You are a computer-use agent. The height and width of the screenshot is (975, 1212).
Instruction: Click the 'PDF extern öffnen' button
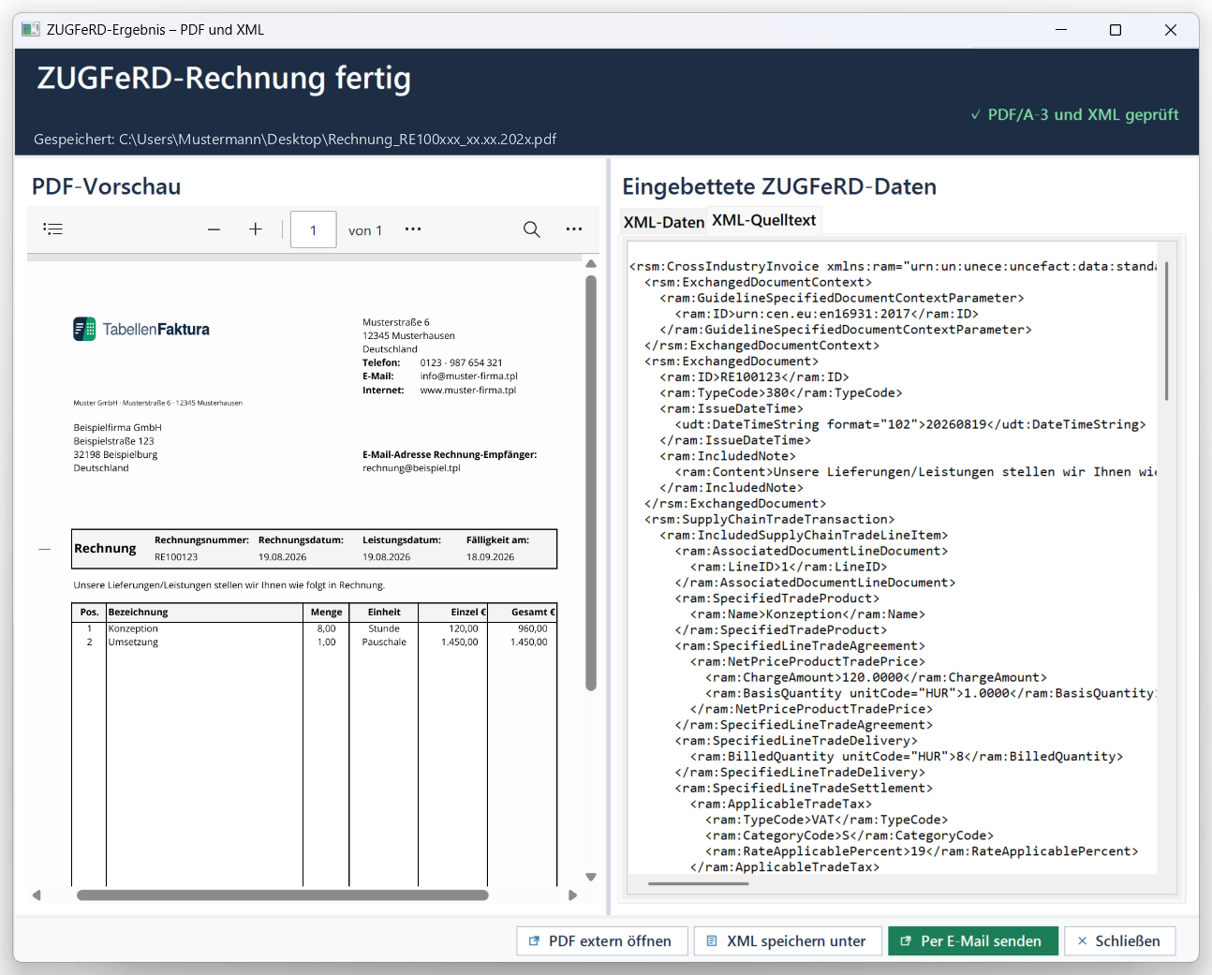(x=602, y=941)
